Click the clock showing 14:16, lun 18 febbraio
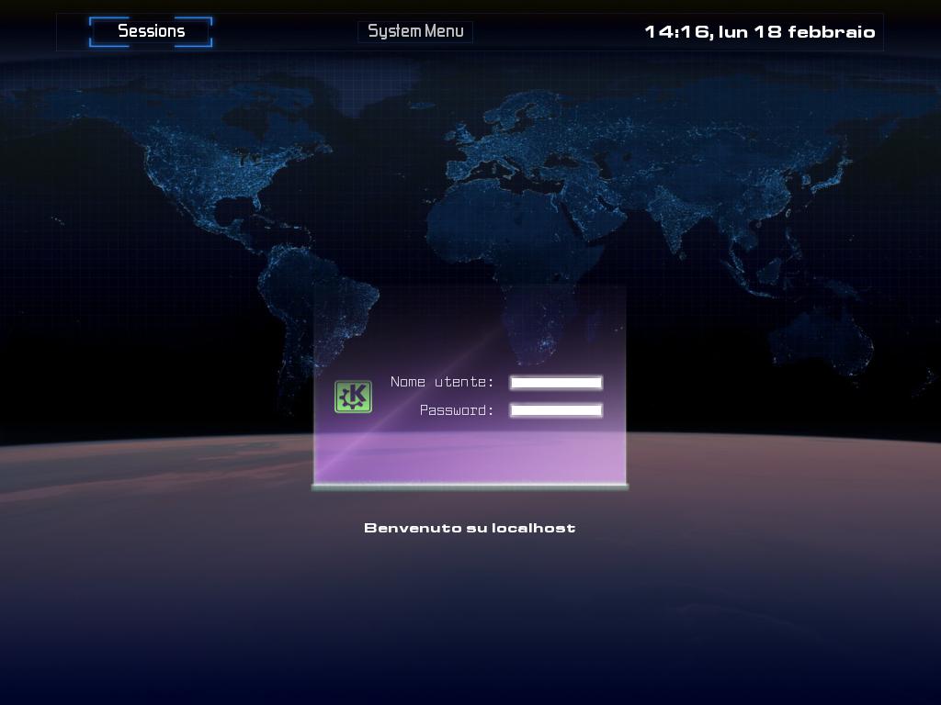The height and width of the screenshot is (705, 941). tap(760, 32)
